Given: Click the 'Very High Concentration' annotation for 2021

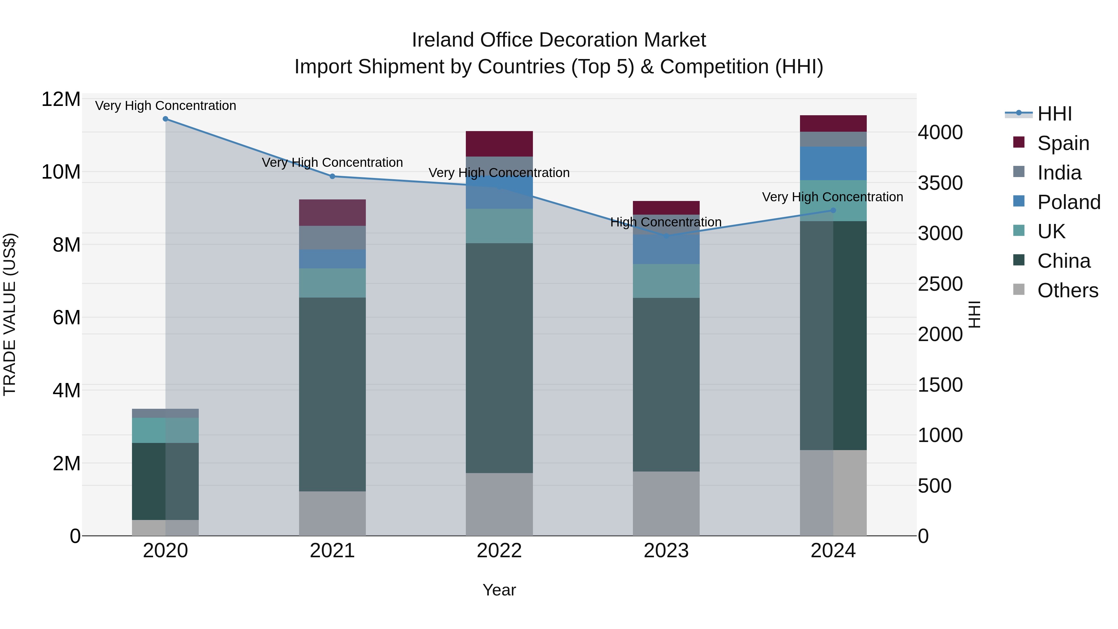Looking at the screenshot, I should (332, 162).
